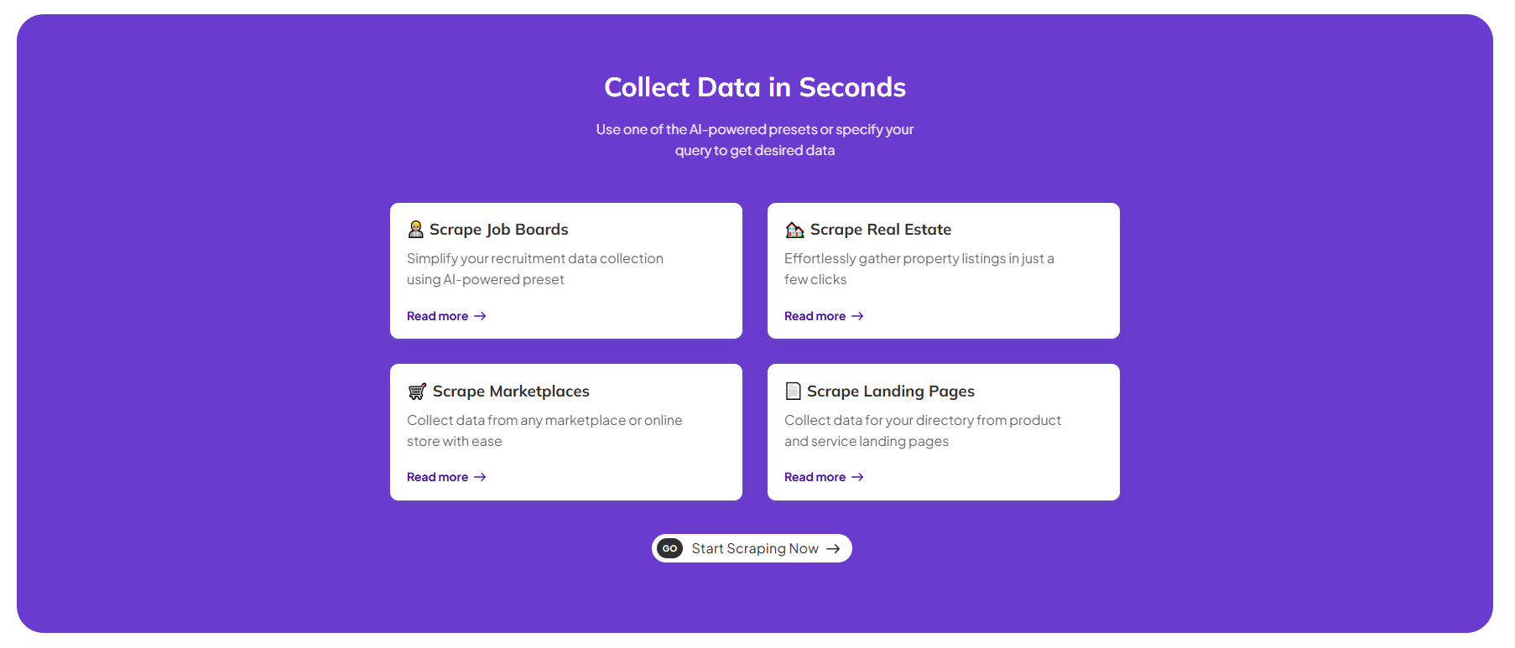Click the Read more arrow in Job Boards card
The image size is (1515, 648).
[480, 316]
